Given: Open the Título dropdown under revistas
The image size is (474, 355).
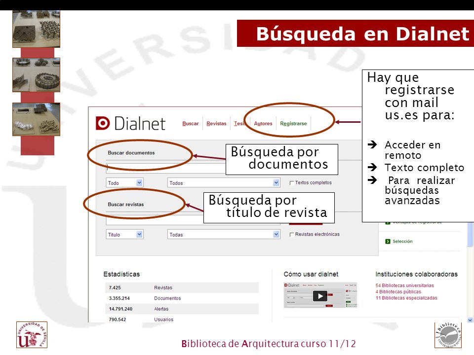Looking at the screenshot, I should [x=124, y=235].
